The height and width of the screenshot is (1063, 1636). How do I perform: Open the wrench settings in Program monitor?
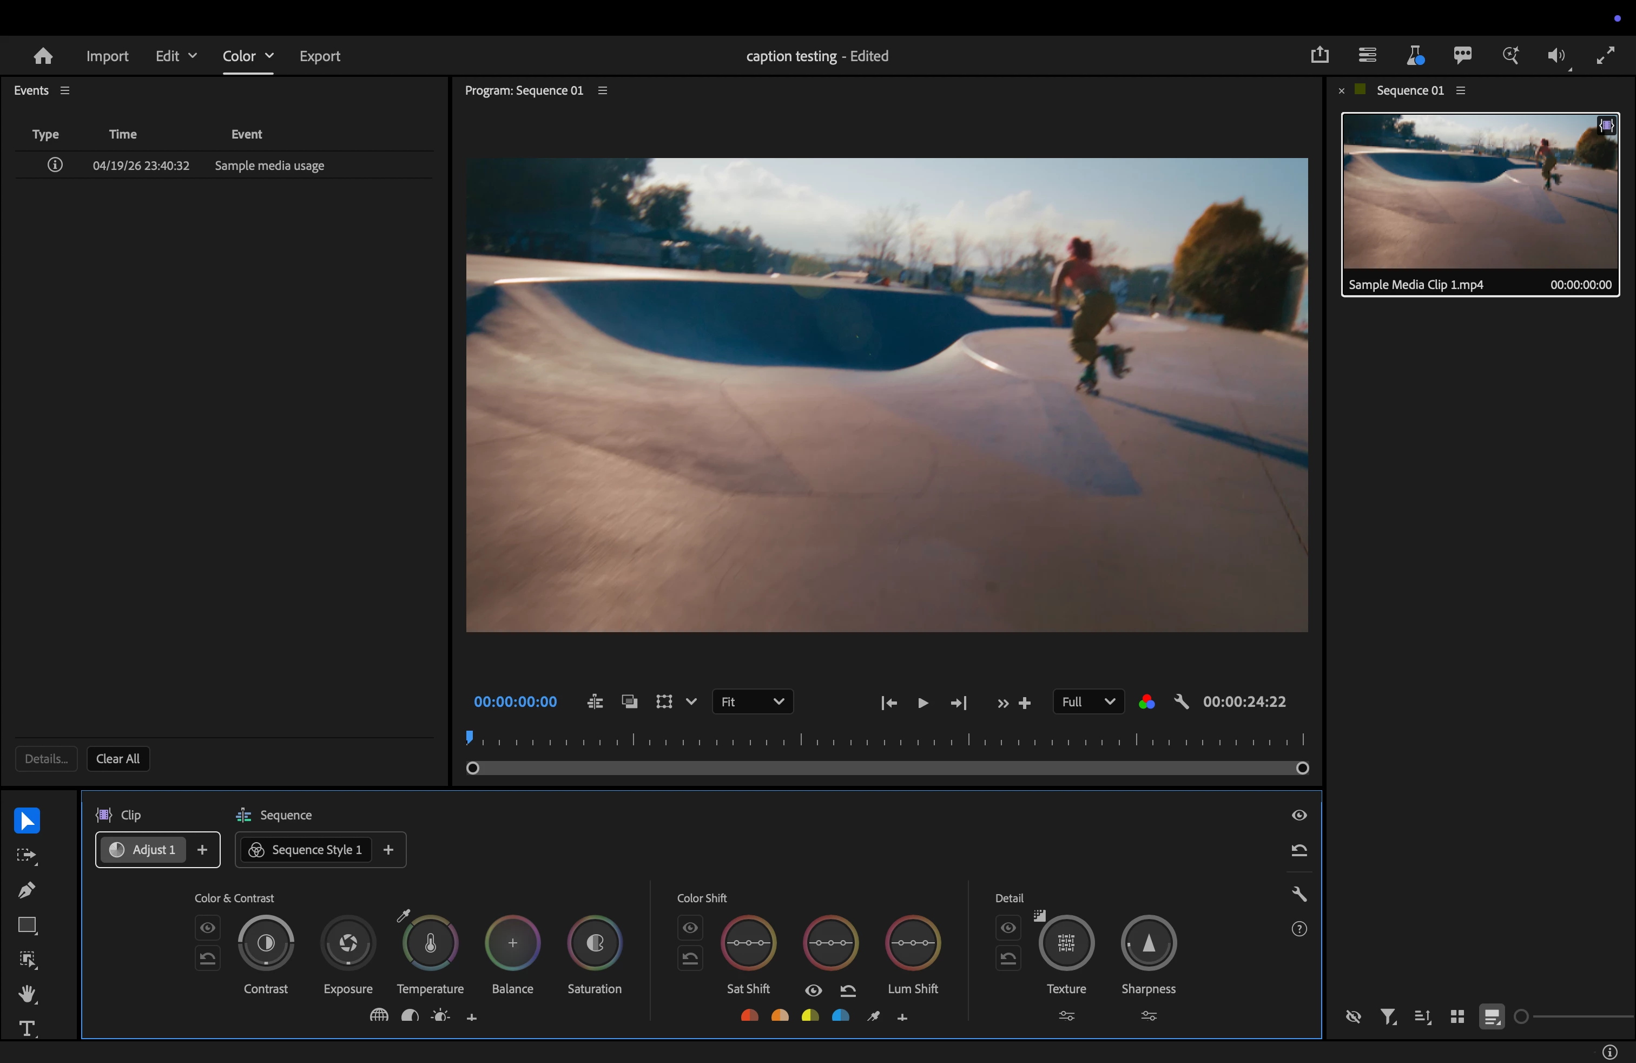click(x=1182, y=702)
